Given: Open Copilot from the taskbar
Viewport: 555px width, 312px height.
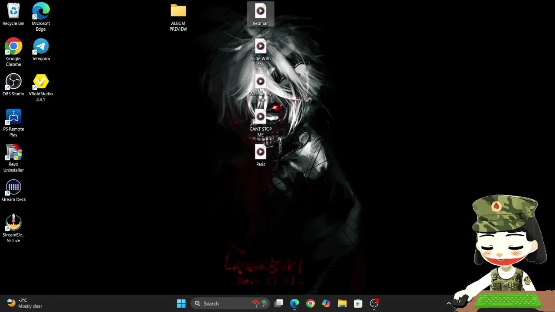Looking at the screenshot, I should (x=326, y=303).
